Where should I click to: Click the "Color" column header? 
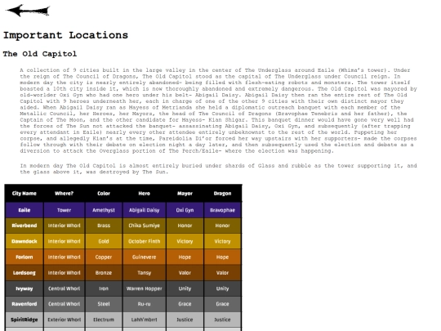[104, 194]
